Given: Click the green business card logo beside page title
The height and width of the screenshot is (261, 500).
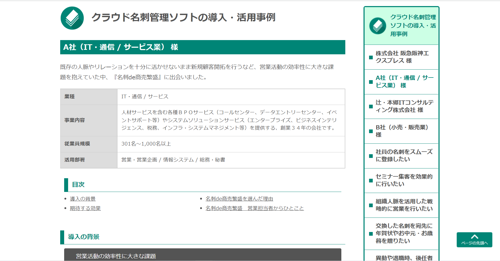Looking at the screenshot, I should (72, 18).
